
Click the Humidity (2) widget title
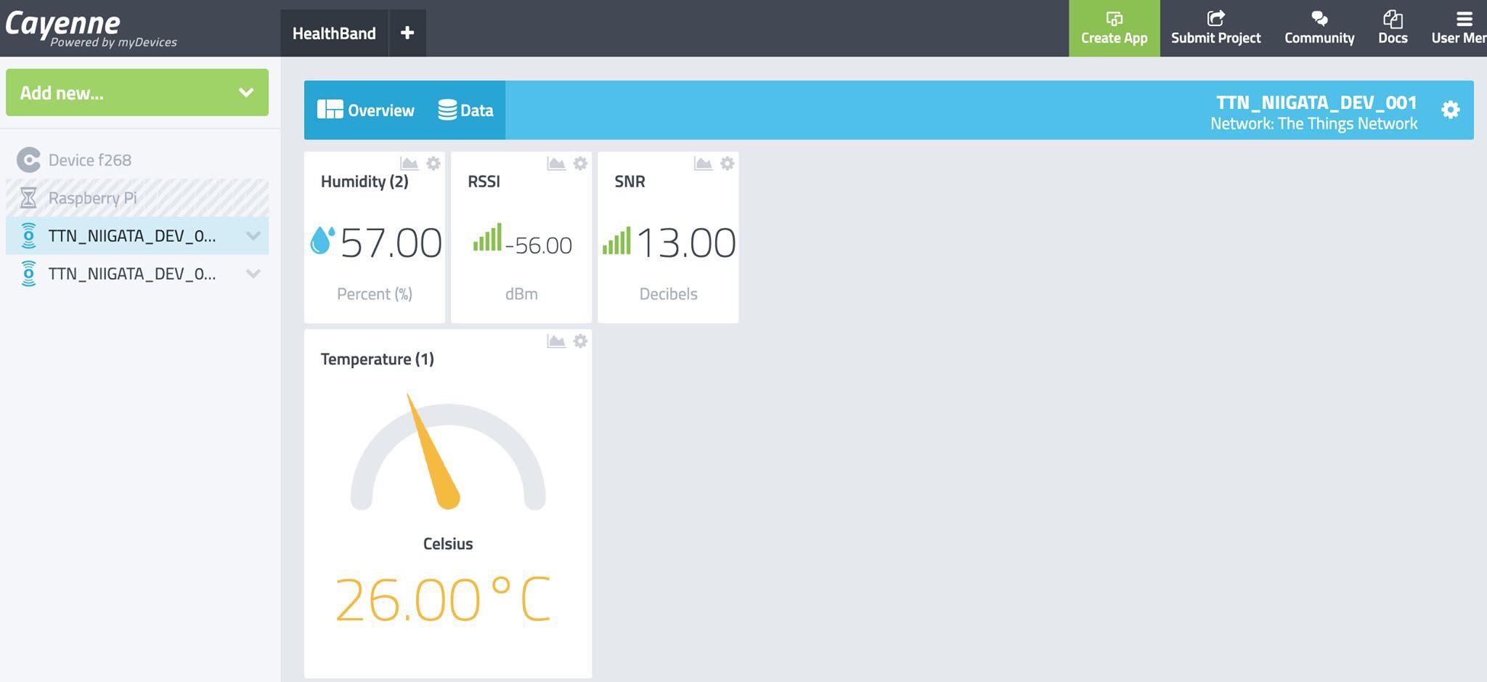click(x=364, y=182)
